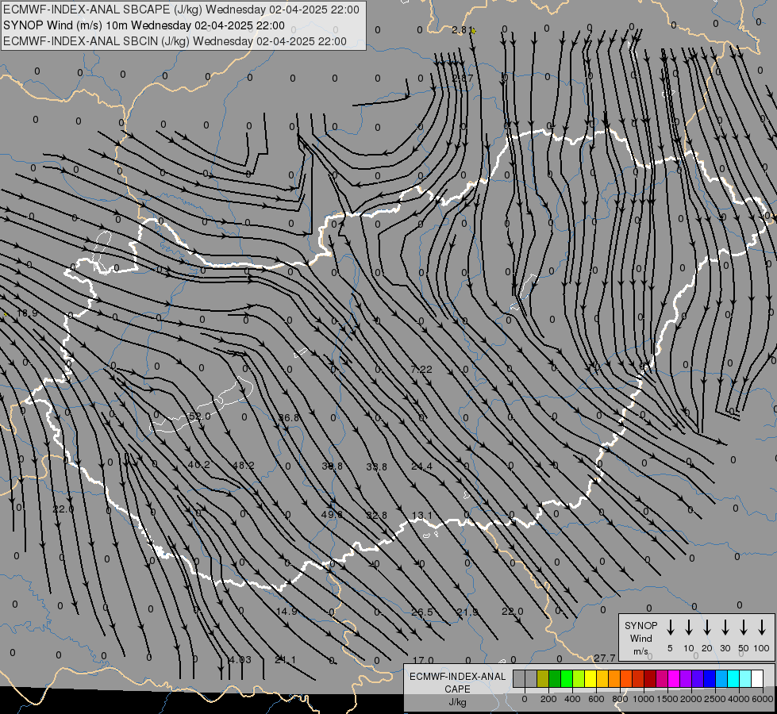The height and width of the screenshot is (714, 777).
Task: Pick the cyan CAPE swatch before 4000
Action: [x=733, y=678]
